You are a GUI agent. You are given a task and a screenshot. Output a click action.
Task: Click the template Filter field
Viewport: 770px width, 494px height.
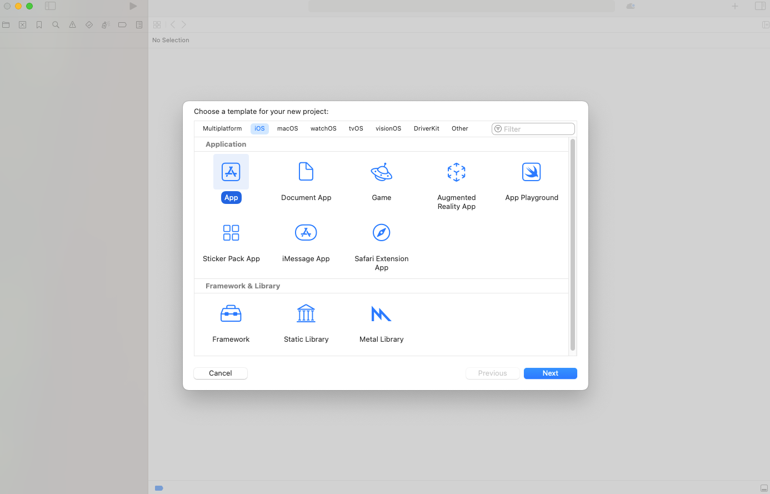point(533,129)
